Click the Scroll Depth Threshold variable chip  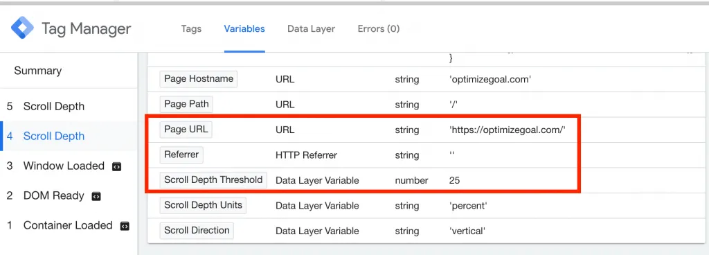(213, 180)
